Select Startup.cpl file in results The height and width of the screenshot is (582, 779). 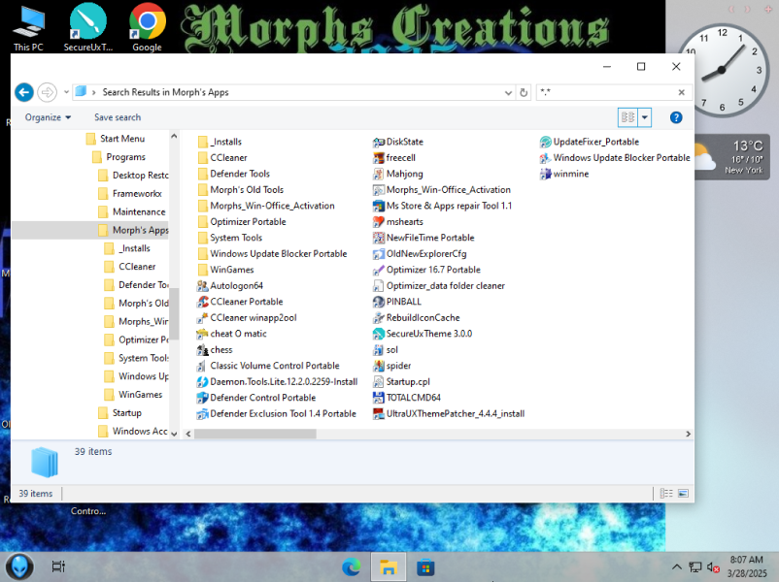pos(401,381)
